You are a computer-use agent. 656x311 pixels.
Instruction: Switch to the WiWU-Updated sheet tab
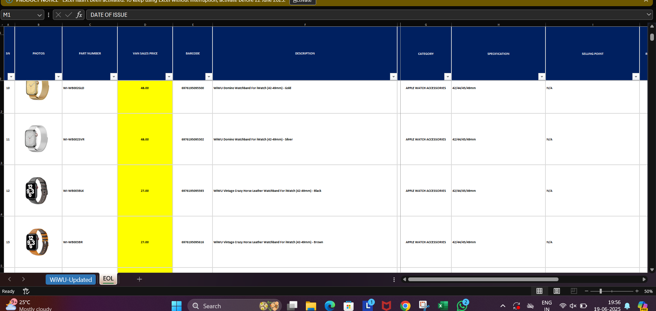coord(71,279)
